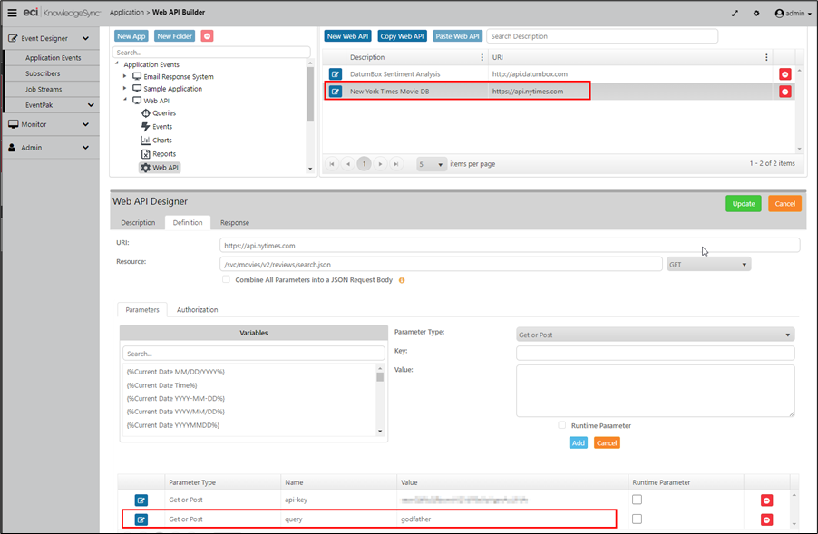This screenshot has height=534, width=818.
Task: Open the Parameter Type dropdown
Action: tap(656, 335)
